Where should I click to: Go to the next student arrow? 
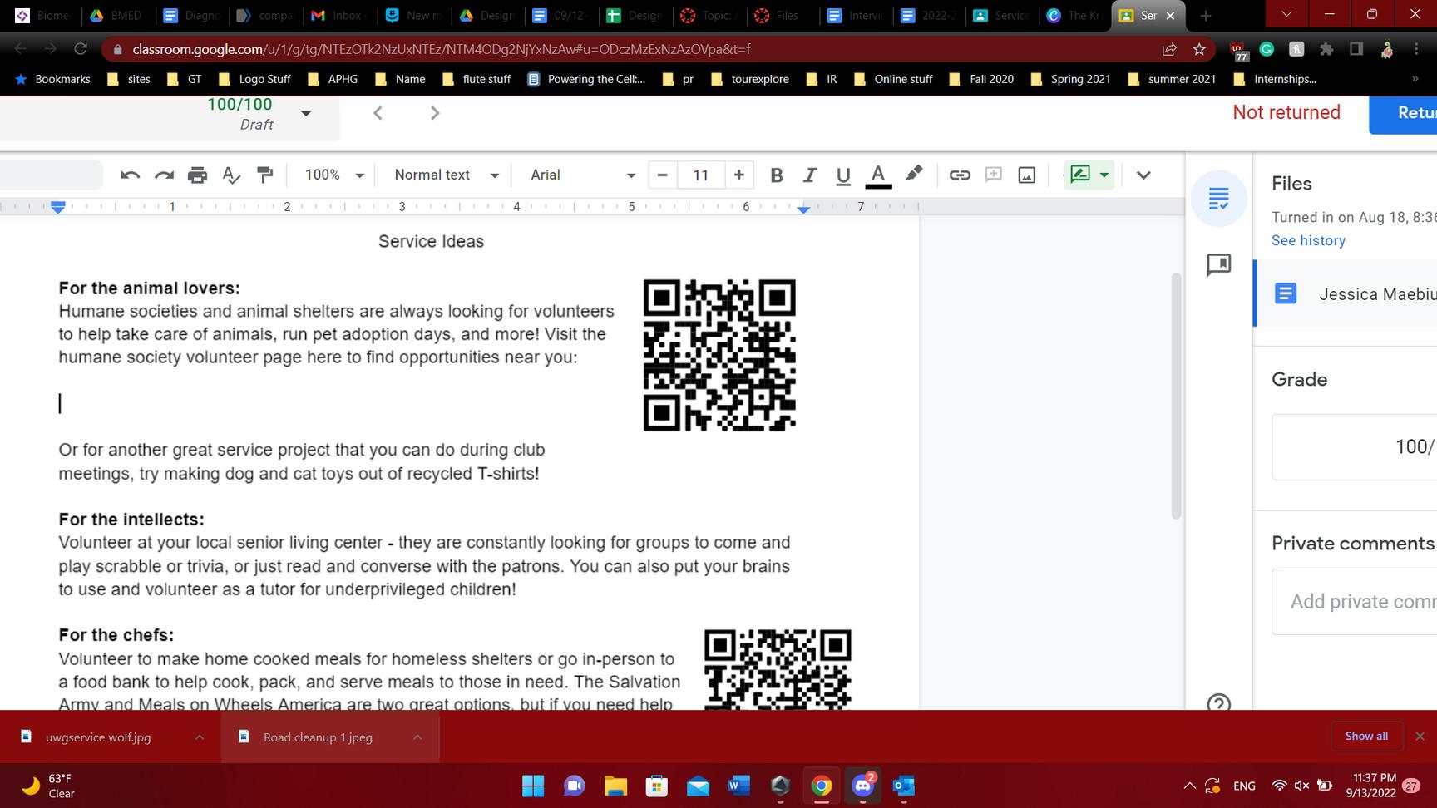(434, 113)
